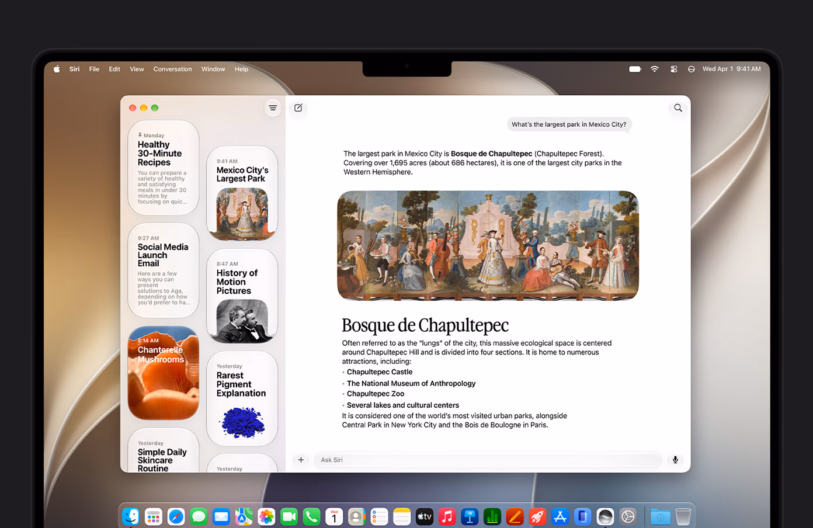The height and width of the screenshot is (528, 813).
Task: Open Rarest Pigment Explanation conversation
Action: point(242,398)
